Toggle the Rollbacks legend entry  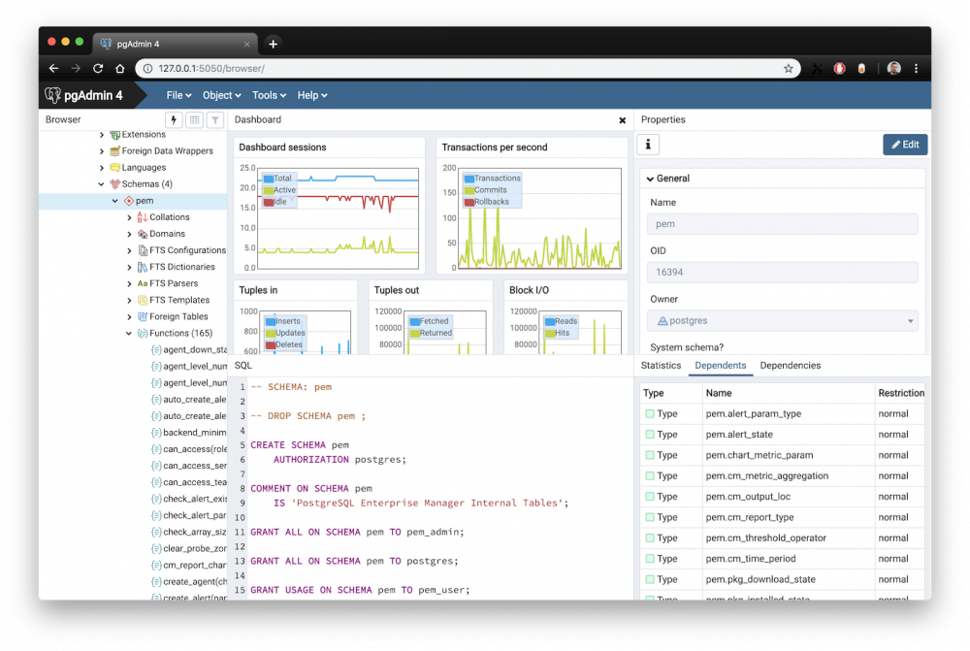coord(487,202)
